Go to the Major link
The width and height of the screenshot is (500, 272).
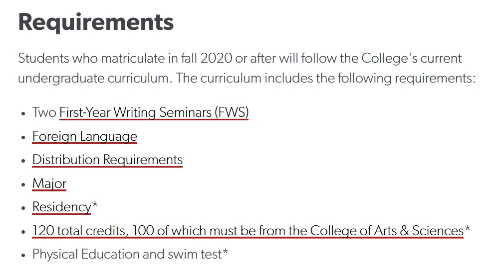point(49,183)
